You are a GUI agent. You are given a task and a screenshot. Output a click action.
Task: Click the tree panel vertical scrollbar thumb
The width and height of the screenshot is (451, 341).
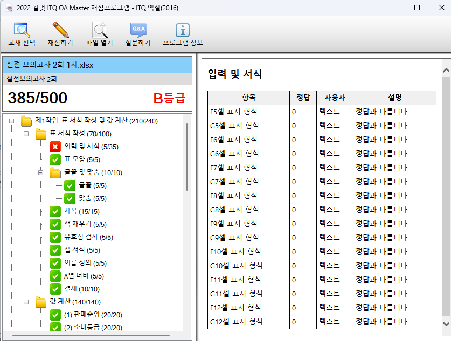187,157
